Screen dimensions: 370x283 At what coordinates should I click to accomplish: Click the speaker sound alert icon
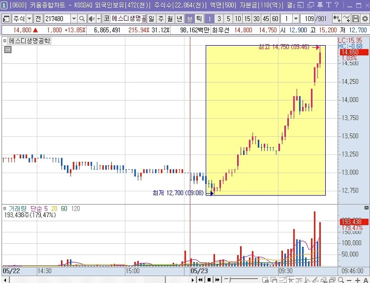[x=92, y=19]
